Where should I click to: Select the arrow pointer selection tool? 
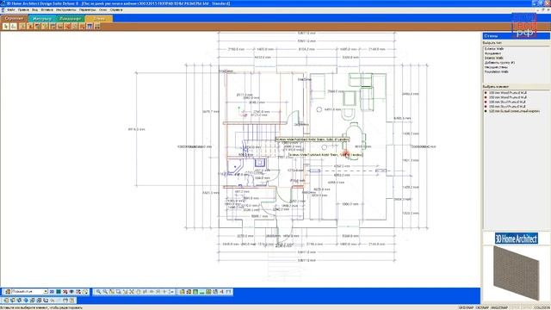(6, 27)
